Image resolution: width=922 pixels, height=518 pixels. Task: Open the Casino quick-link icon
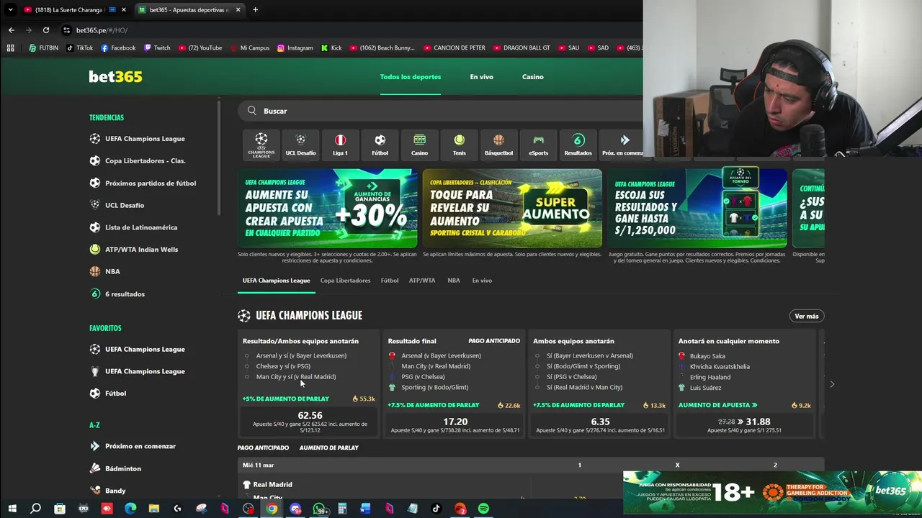click(x=419, y=145)
